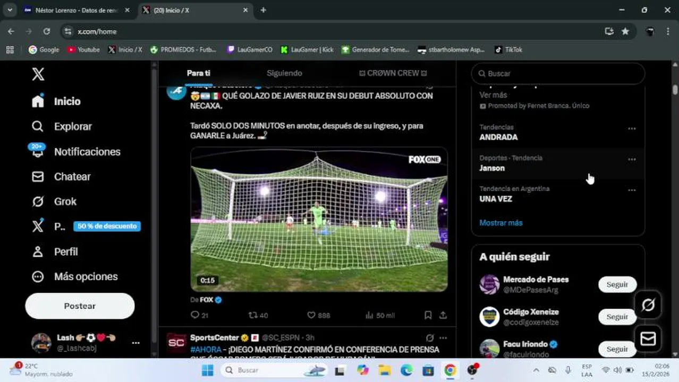Image resolution: width=679 pixels, height=382 pixels.
Task: Open floating Grok button
Action: pos(648,305)
